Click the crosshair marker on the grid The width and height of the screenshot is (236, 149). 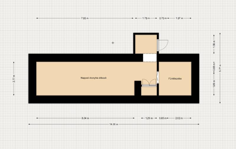click(x=113, y=43)
